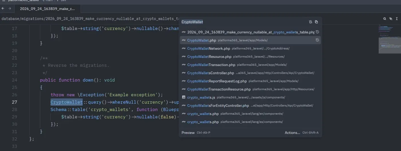This screenshot has width=401, height=151.
Task: Click line number 32 in gutter
Action: (14, 139)
